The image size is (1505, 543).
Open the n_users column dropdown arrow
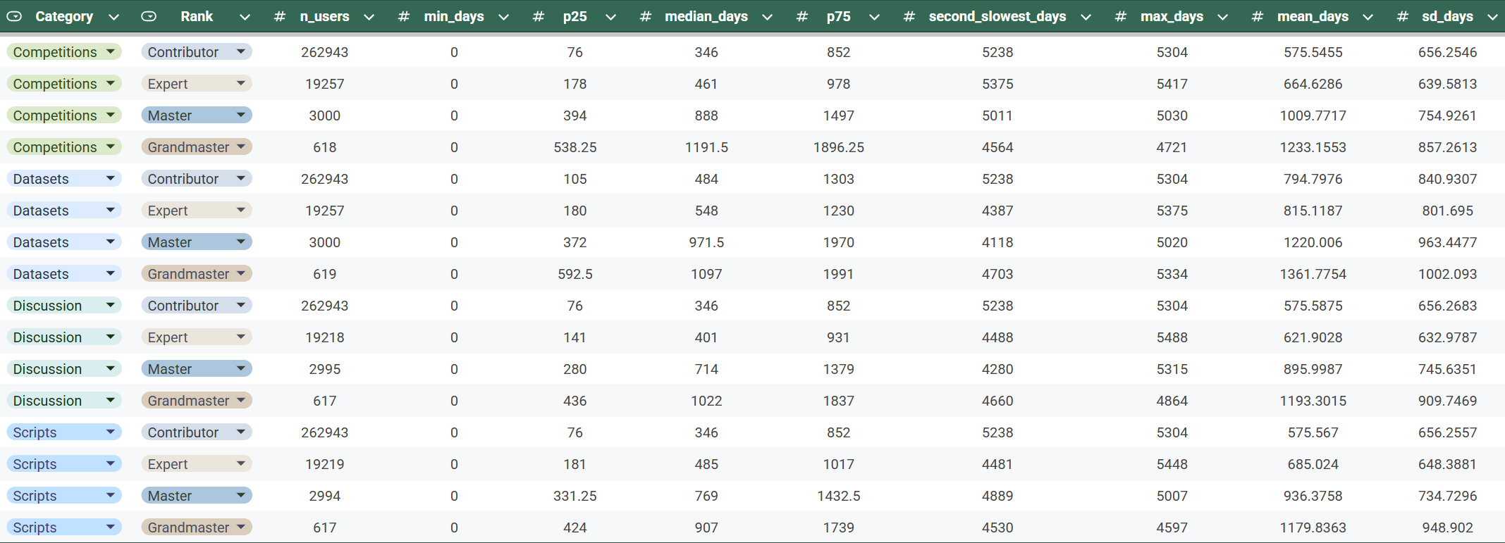point(369,17)
